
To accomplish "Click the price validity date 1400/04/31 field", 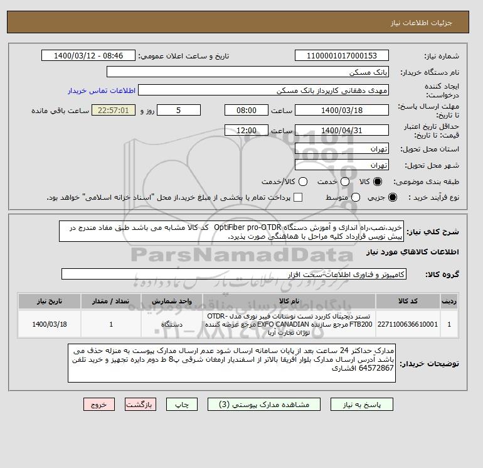I will pos(342,130).
